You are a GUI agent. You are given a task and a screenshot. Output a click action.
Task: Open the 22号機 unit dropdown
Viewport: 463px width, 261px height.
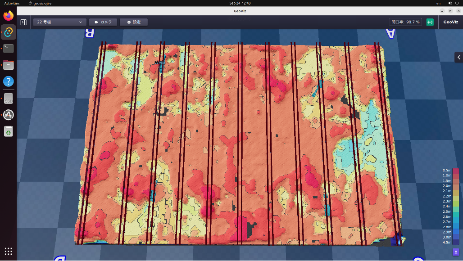(60, 22)
